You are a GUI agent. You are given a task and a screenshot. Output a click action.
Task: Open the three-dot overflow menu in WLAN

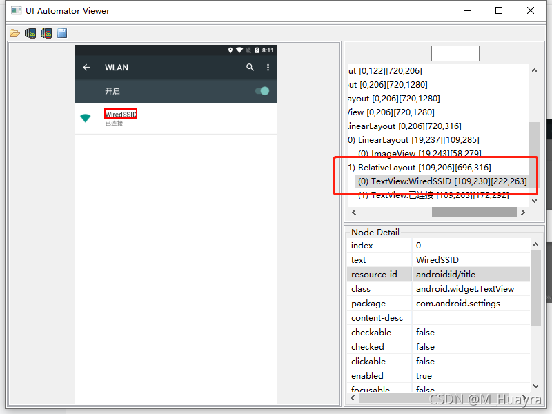click(x=268, y=67)
